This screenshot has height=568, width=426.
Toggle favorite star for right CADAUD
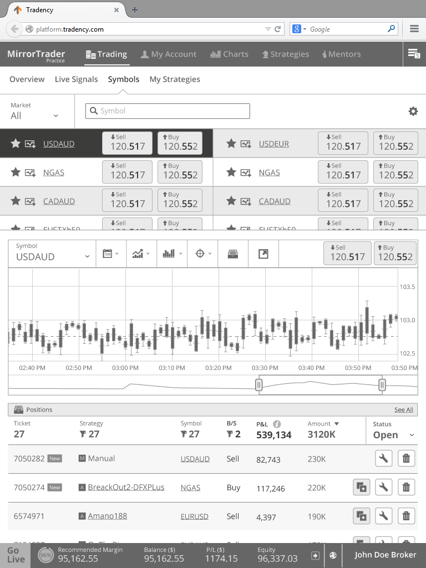231,201
